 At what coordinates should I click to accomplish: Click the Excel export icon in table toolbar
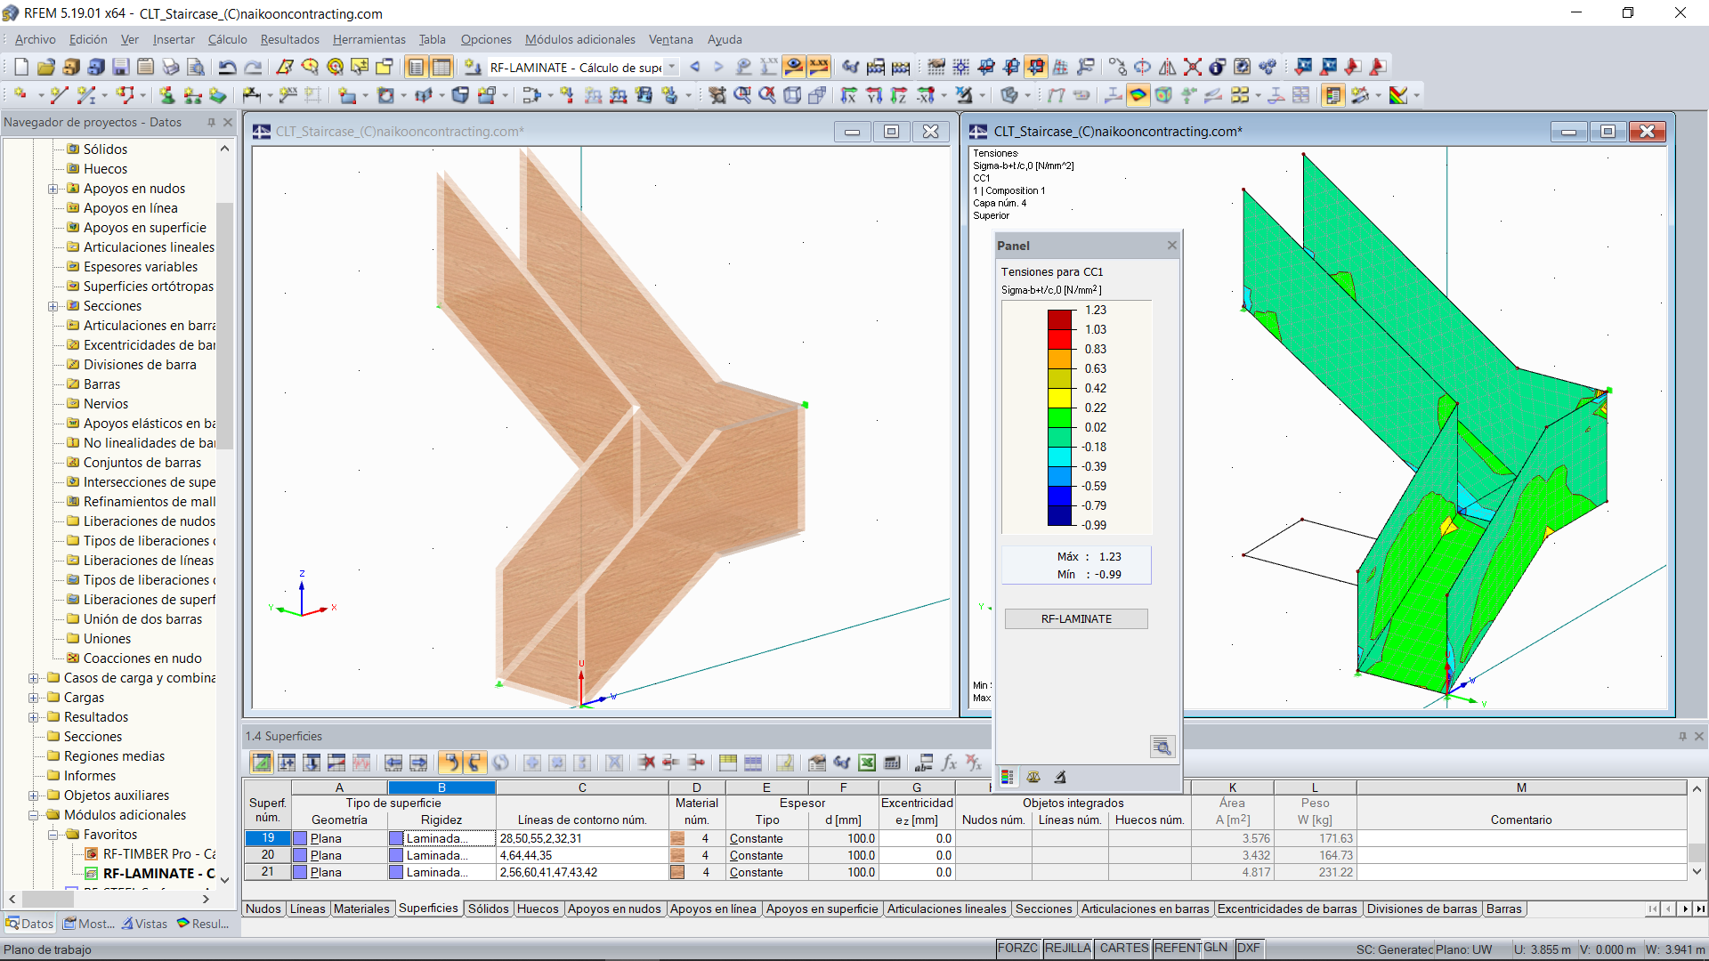(867, 763)
